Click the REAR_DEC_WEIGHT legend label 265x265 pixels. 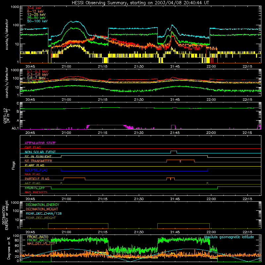pos(41,218)
